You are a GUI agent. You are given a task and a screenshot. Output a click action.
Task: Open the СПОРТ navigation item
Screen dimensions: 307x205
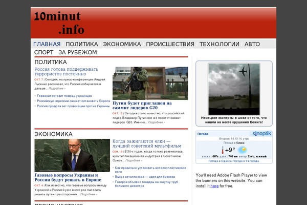(43, 52)
